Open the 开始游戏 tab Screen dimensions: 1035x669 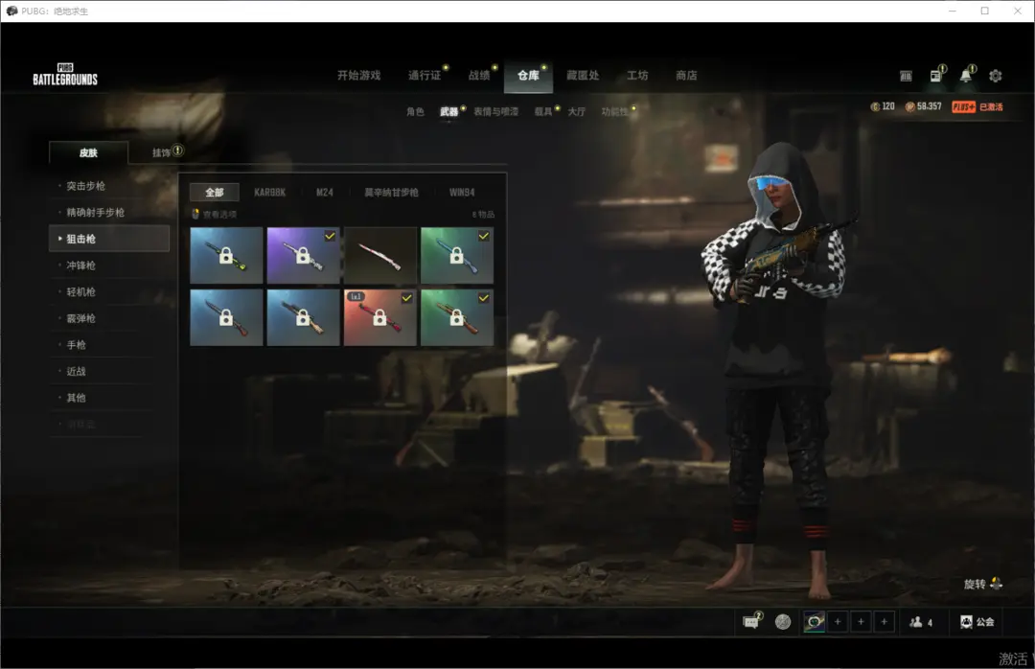tap(359, 76)
